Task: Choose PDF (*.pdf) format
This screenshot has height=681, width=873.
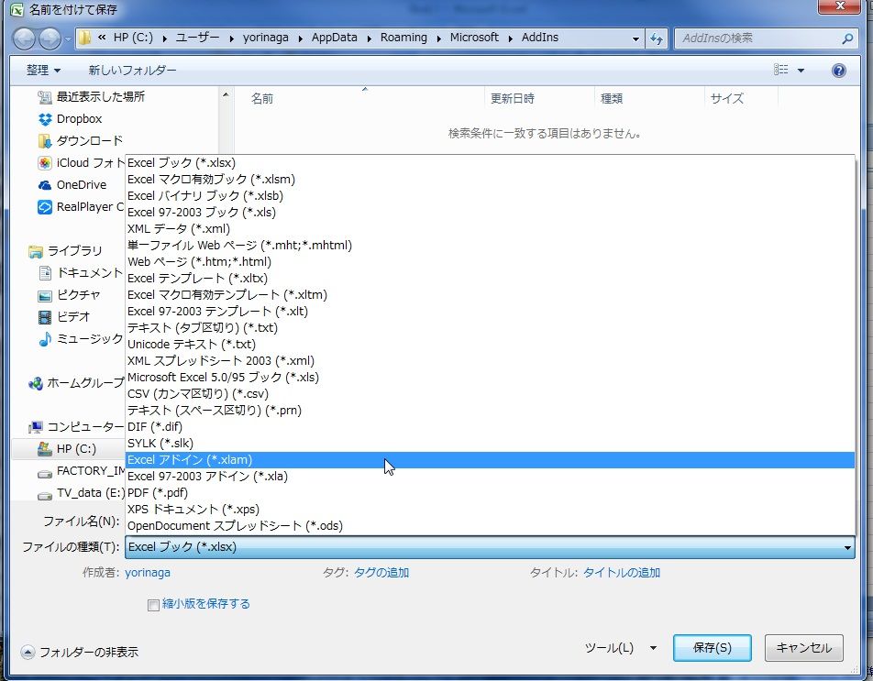Action: point(490,493)
